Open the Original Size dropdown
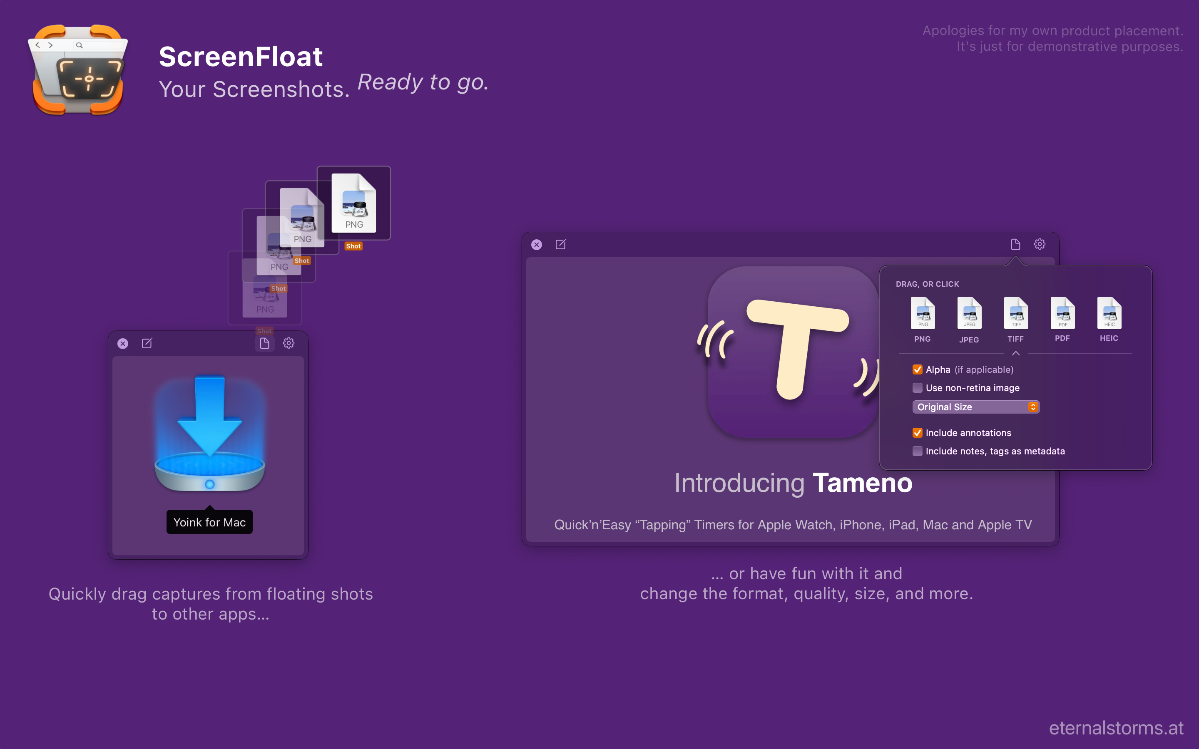The height and width of the screenshot is (749, 1199). tap(975, 407)
